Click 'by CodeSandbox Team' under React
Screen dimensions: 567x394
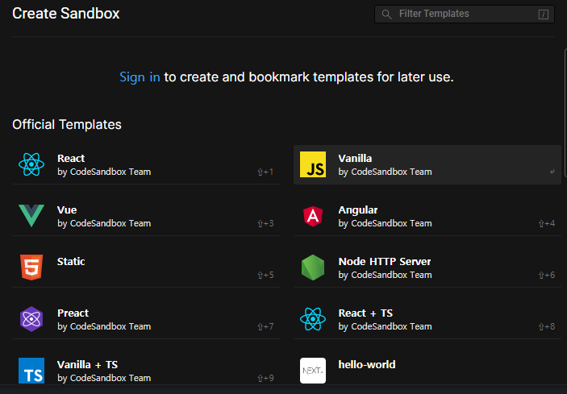[104, 172]
